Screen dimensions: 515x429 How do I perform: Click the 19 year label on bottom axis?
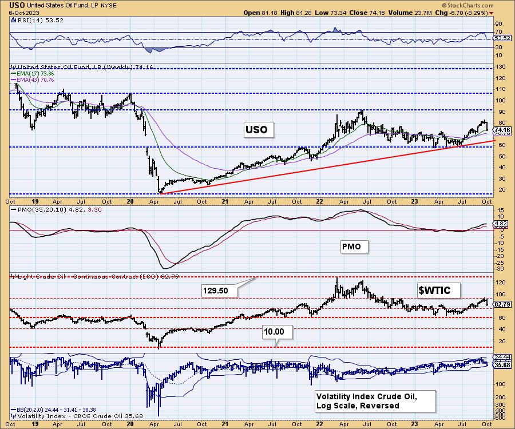(35, 424)
